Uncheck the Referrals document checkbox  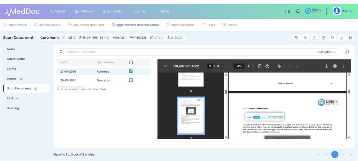(131, 71)
